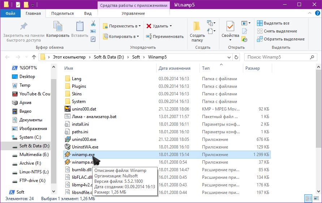Go up one folder level arrow

pyautogui.click(x=34, y=57)
